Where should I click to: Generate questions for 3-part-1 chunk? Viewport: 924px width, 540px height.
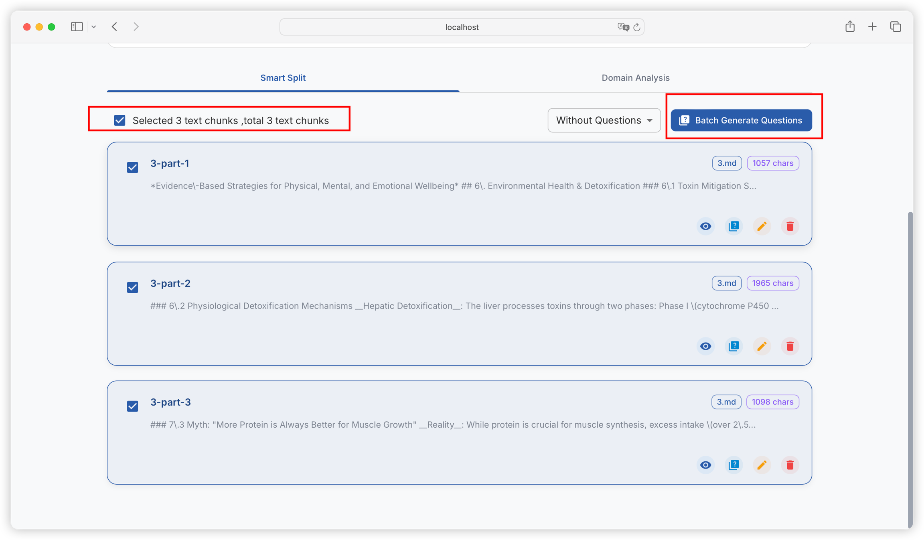[x=734, y=226]
